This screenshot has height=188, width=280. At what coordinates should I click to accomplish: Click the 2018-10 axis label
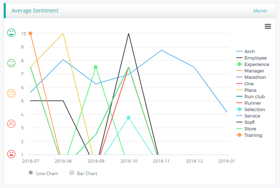(129, 161)
